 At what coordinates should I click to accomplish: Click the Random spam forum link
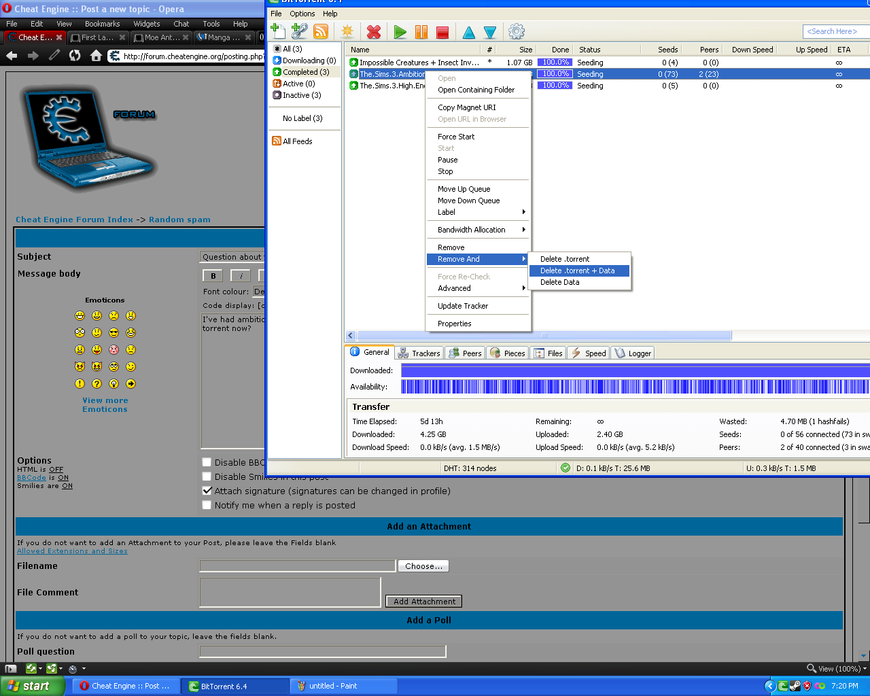click(x=179, y=220)
